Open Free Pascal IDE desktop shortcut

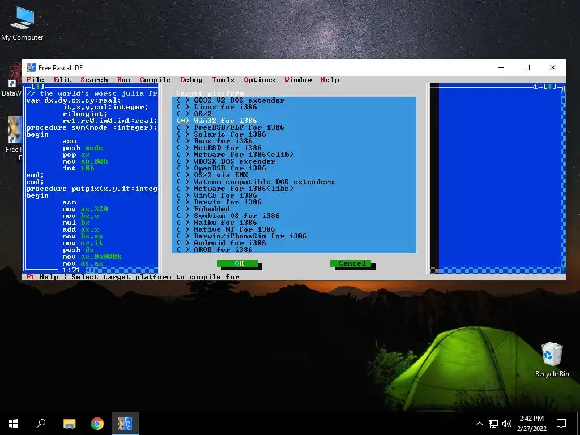pos(14,139)
